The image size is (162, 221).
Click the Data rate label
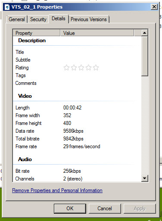pyautogui.click(x=25, y=131)
